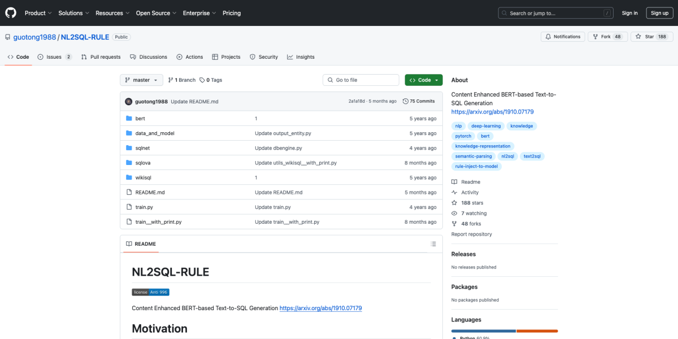
Task: Open Notifications for this repository
Action: (562, 37)
